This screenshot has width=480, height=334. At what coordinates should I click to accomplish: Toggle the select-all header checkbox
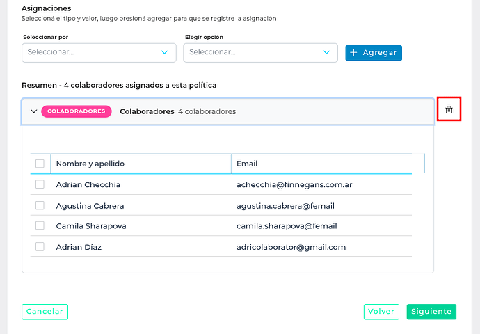click(40, 164)
